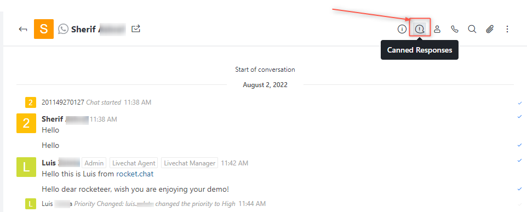Click the Livechat Agent role tag
Viewport: 527px width, 212px height.
tap(134, 163)
